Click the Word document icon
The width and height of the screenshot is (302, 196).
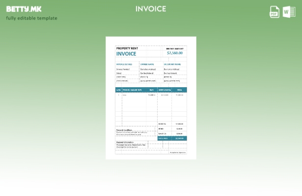289,12
